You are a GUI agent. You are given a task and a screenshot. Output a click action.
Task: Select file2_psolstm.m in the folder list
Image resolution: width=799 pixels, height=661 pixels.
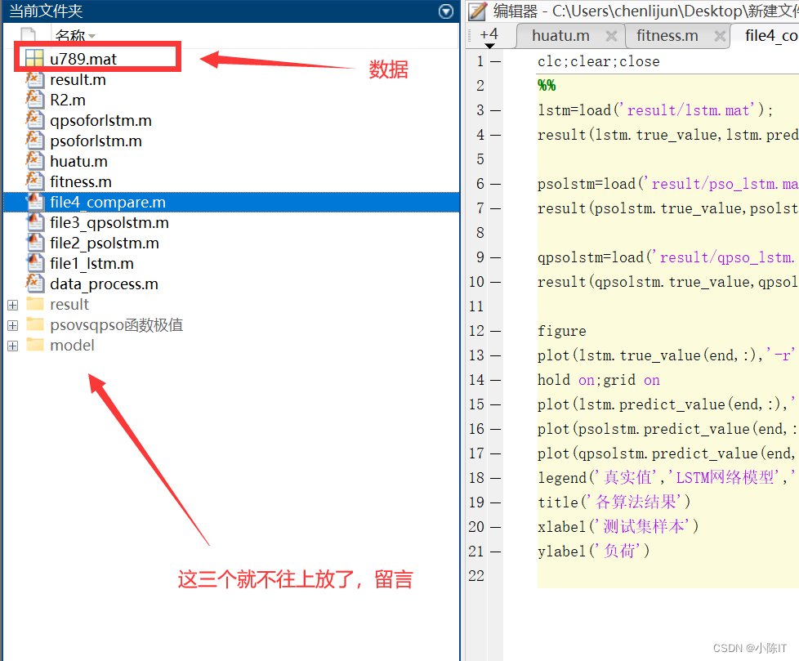(x=105, y=243)
